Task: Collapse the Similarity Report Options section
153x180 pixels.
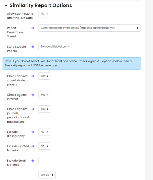Action: point(6,6)
